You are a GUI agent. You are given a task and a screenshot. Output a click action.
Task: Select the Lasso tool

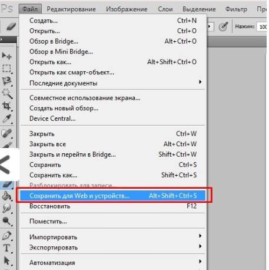[6, 81]
